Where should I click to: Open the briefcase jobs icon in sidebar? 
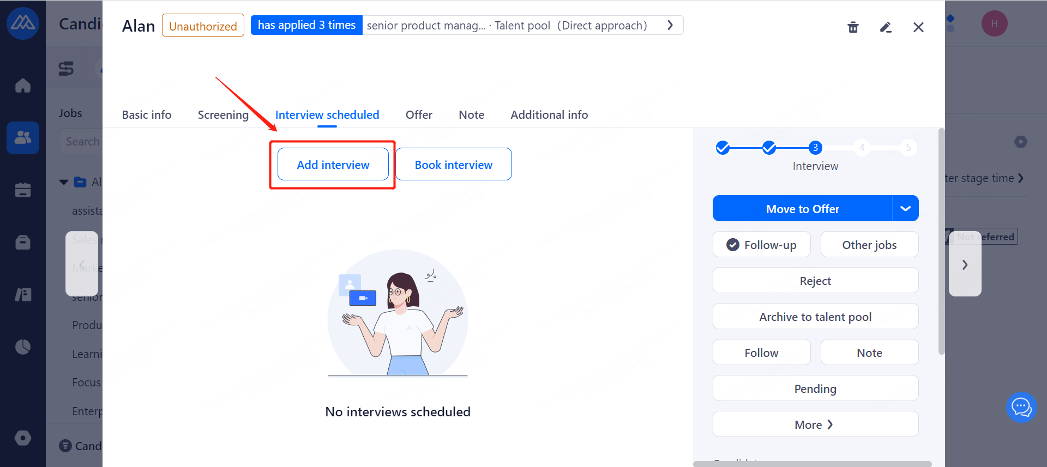tap(23, 242)
